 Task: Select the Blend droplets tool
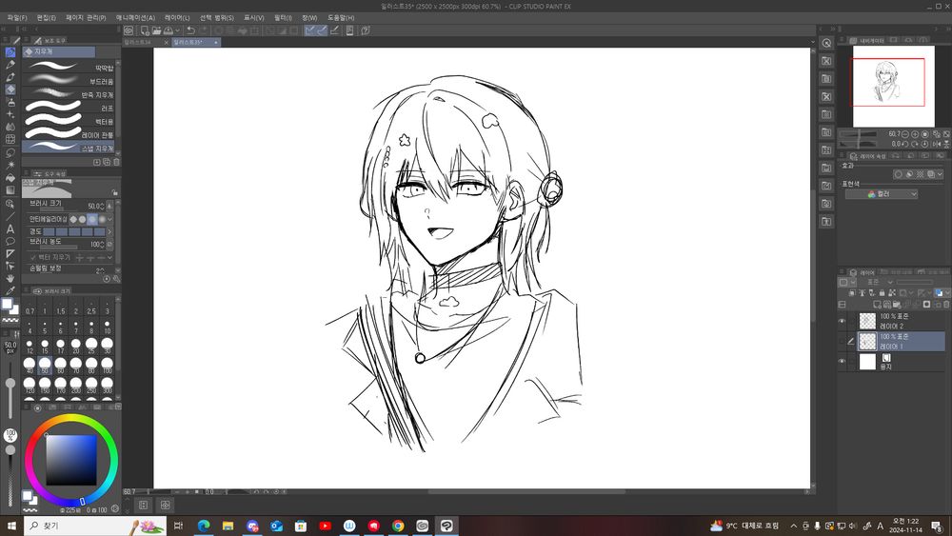10,127
